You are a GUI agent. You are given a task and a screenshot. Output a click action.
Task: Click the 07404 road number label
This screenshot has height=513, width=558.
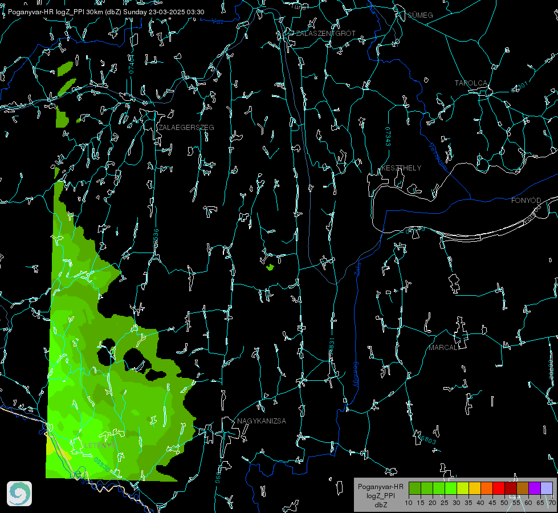[x=131, y=64]
